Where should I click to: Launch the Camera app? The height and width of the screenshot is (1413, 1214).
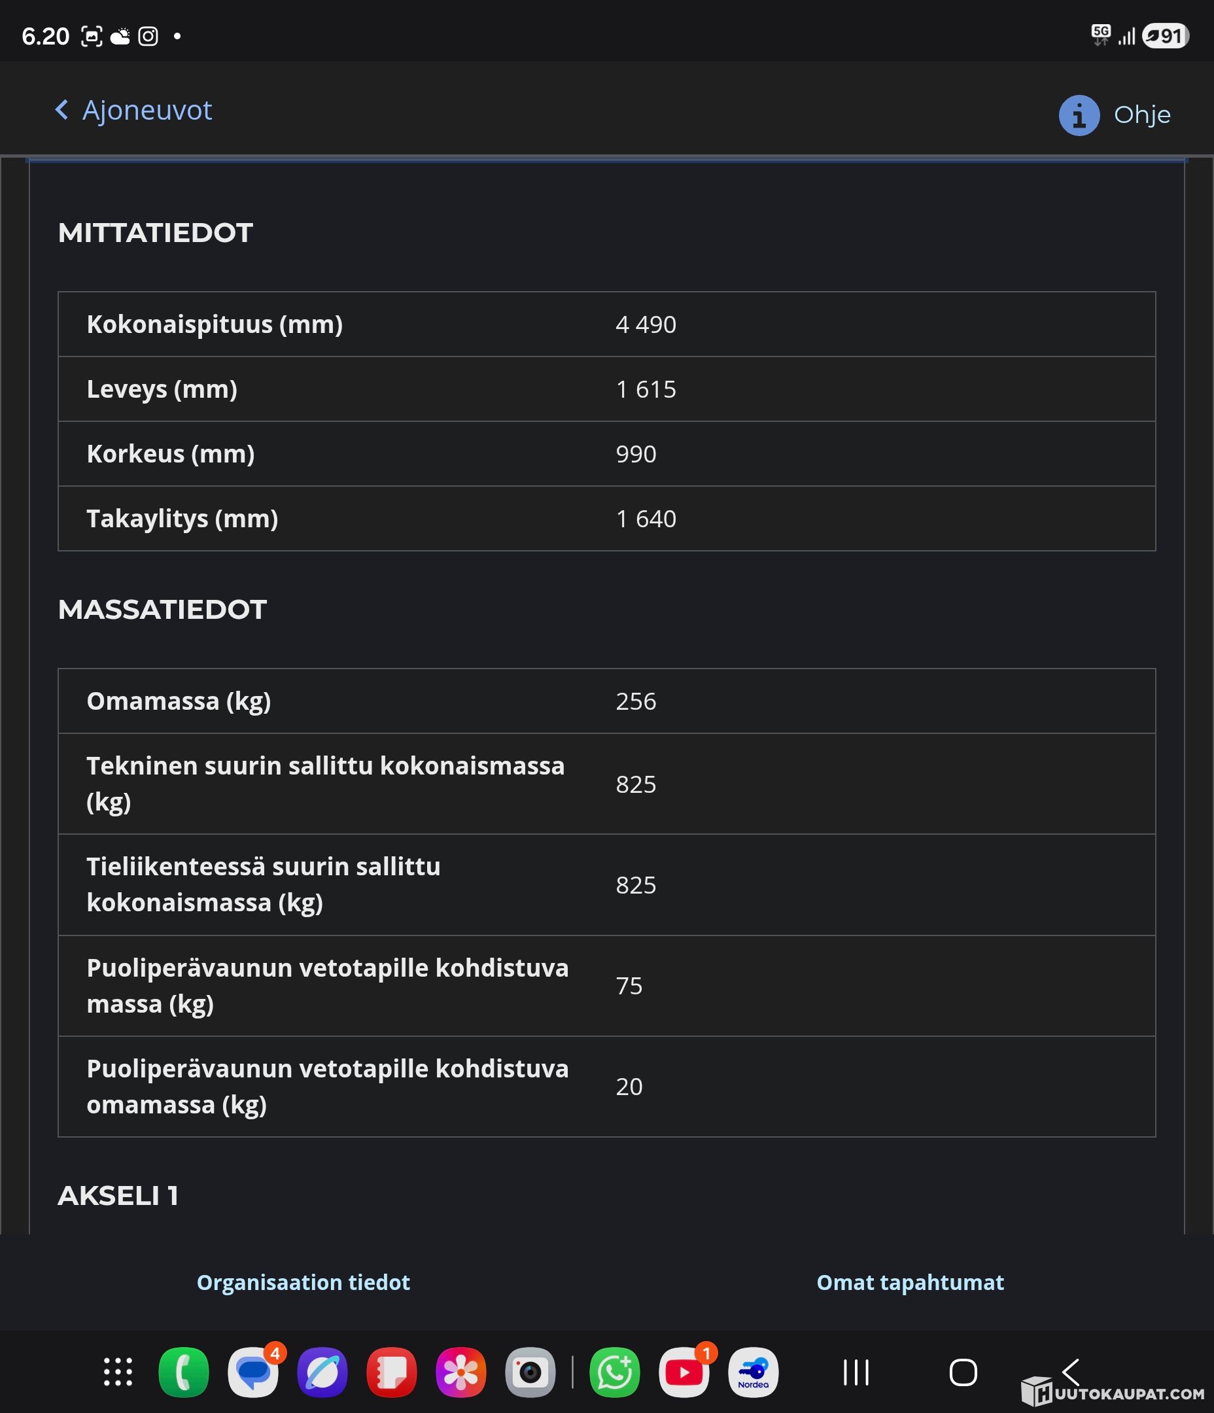(530, 1372)
